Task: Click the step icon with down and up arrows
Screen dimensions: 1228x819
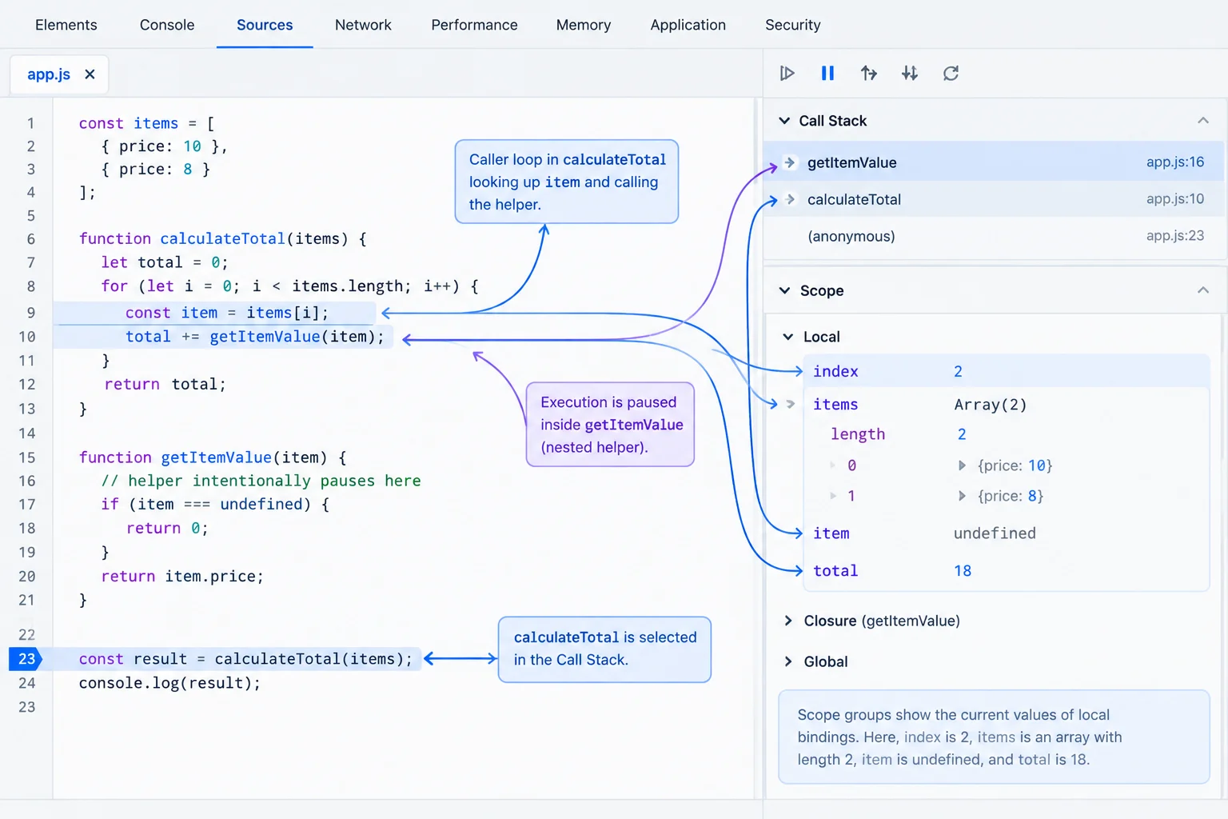Action: (x=910, y=74)
